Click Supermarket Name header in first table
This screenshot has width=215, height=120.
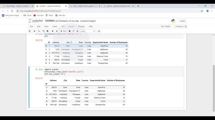(100, 42)
